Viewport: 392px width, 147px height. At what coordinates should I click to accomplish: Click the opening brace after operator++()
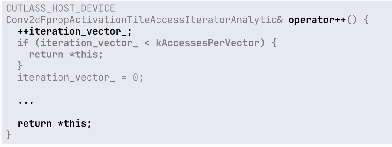pyautogui.click(x=366, y=20)
